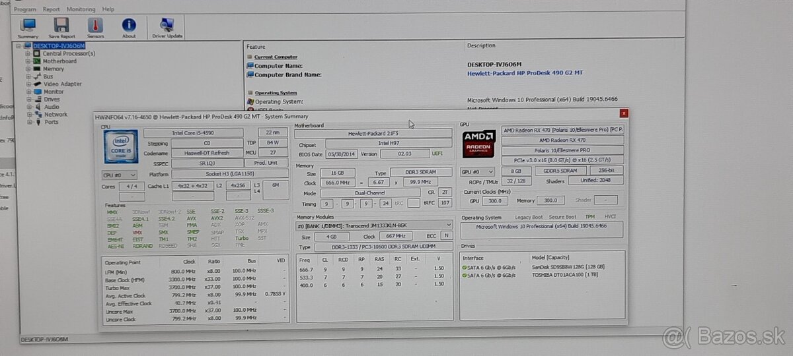Click the Motherboard tree icon
793x356 pixels.
pyautogui.click(x=38, y=61)
